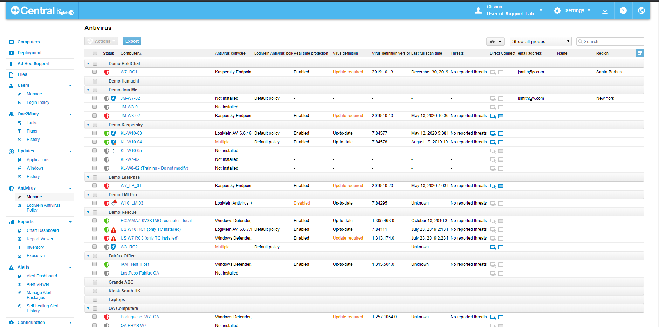The image size is (659, 327).
Task: Check the KL-W10-03 row checkbox
Action: (95, 133)
